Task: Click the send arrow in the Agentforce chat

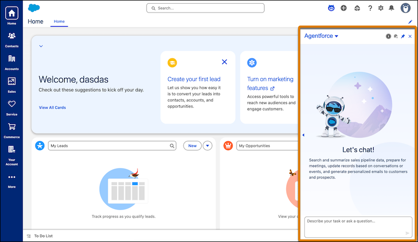Action: click(407, 233)
